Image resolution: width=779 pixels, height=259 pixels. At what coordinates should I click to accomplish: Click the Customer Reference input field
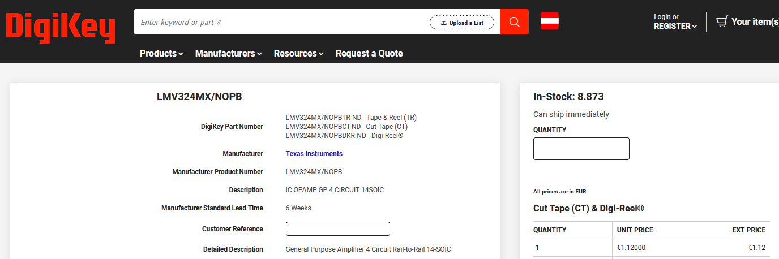coord(338,229)
